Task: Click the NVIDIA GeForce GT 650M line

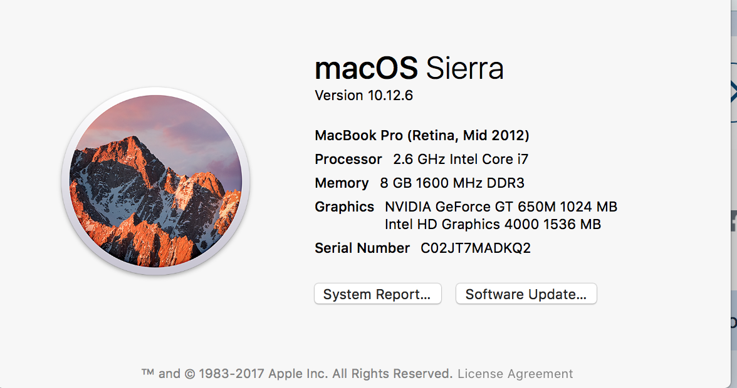Action: 501,207
